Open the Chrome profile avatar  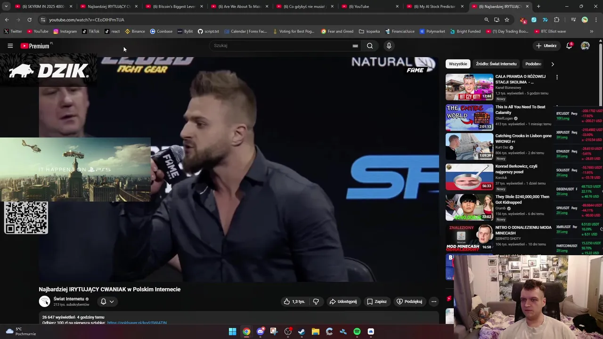[585, 20]
